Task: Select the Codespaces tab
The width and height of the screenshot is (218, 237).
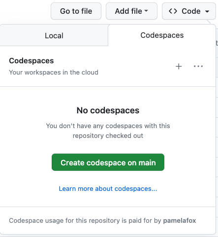Action: tap(162, 35)
